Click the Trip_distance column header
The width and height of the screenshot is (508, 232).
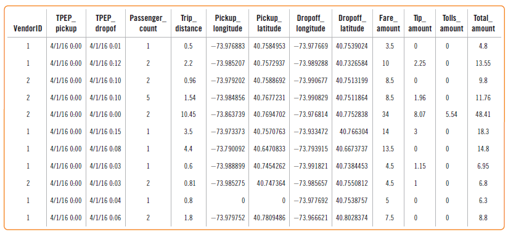(188, 23)
